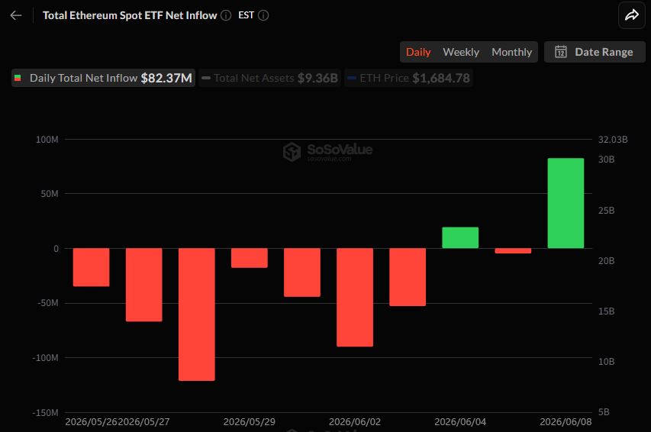Screen dimensions: 651x432
Task: Select the red bar for 2026/05/26
Action: coord(92,267)
